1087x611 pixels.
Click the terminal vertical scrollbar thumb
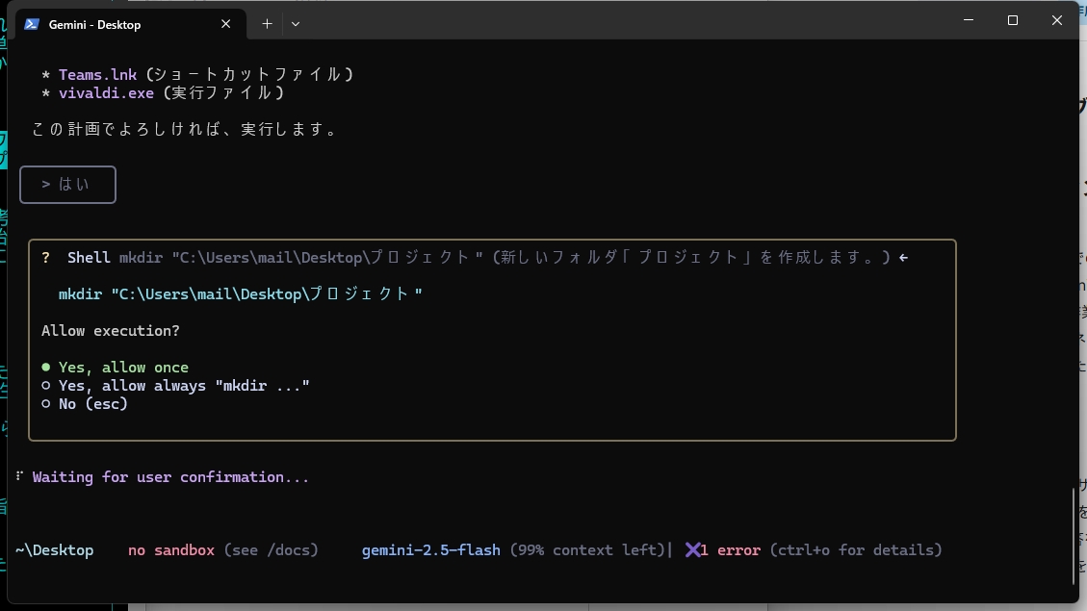tap(1074, 536)
